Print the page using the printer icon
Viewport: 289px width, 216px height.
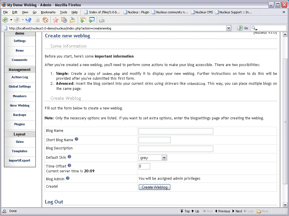[102, 20]
